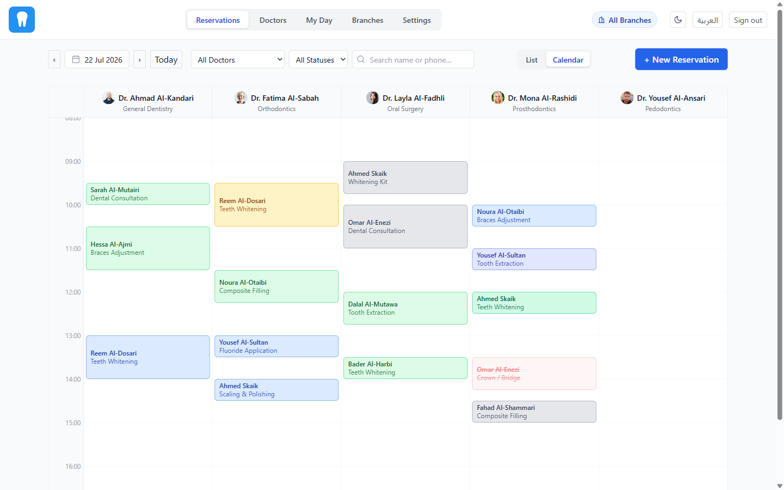This screenshot has width=784, height=490.
Task: Open the Settings tab
Action: click(x=416, y=20)
